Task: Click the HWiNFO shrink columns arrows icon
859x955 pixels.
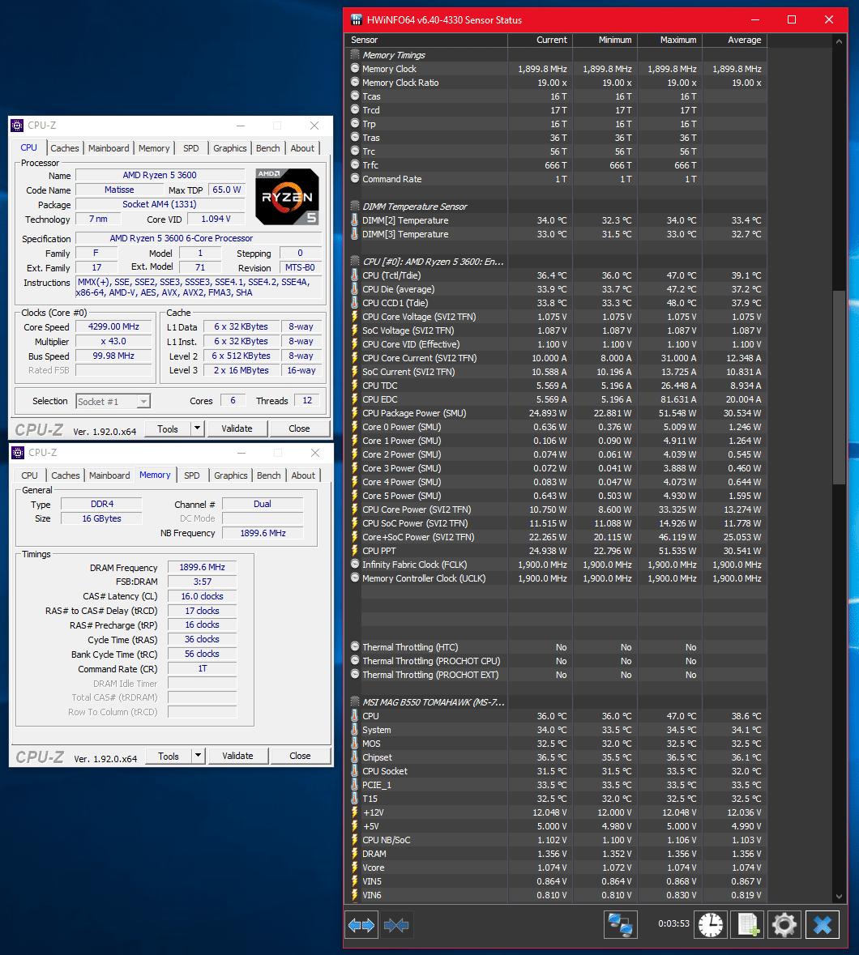Action: 396,925
